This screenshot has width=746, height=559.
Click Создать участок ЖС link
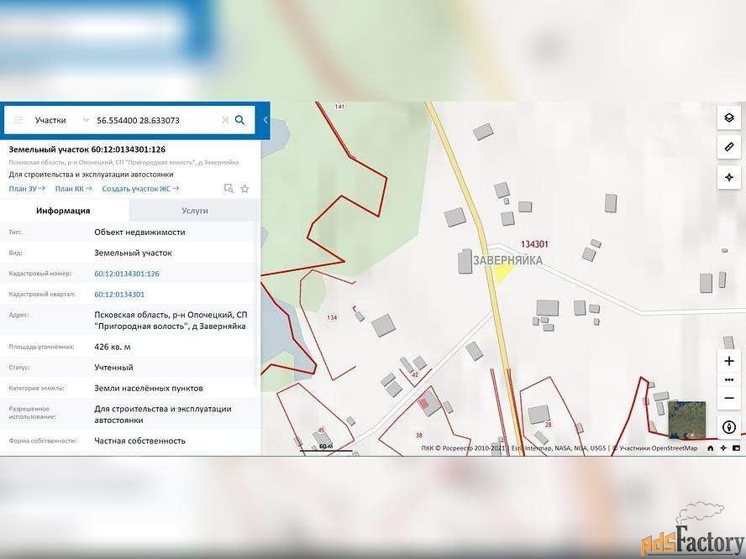tap(140, 189)
